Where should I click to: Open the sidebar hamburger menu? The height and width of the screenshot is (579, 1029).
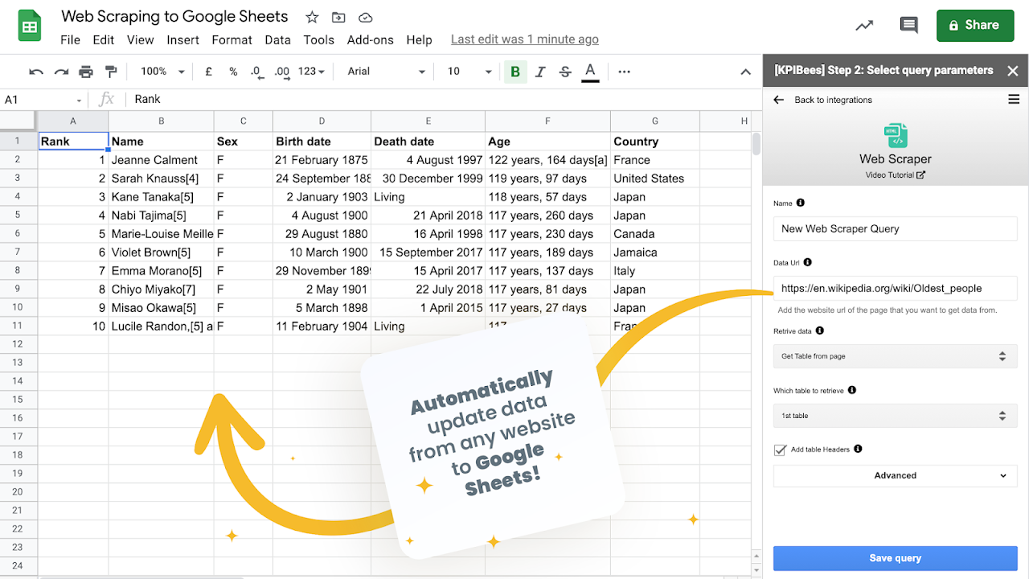point(1014,100)
